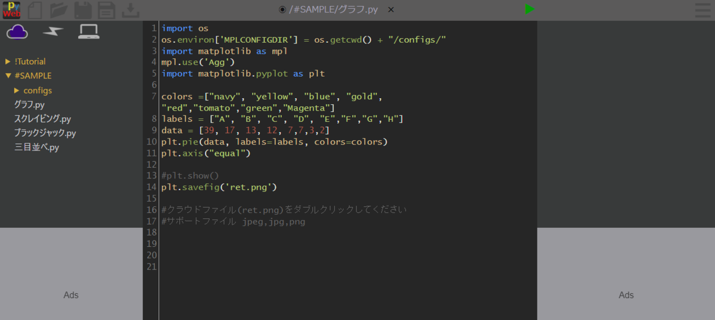Click the PyWeb logo icon
Image resolution: width=715 pixels, height=320 pixels.
tap(11, 10)
